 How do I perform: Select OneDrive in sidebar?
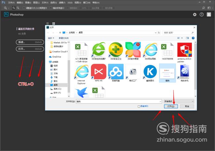[55, 57]
